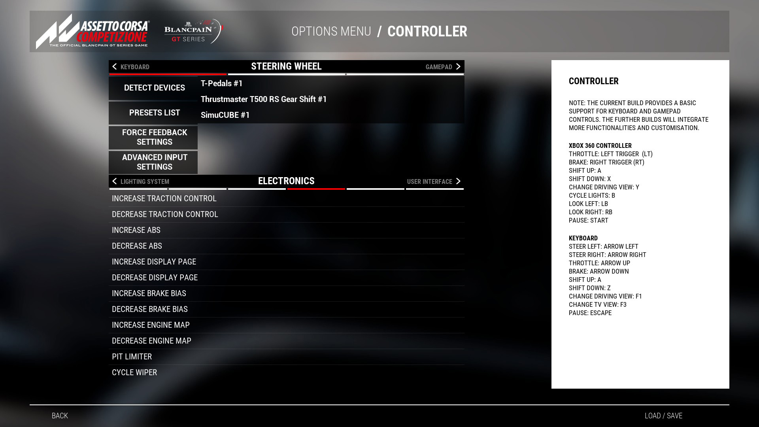Screen dimensions: 759x427
Task: Select INCREASE TRACTION CONTROL binding
Action: [286, 198]
